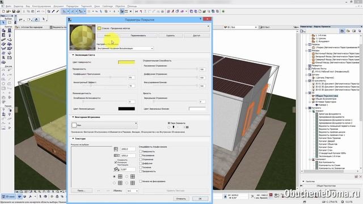Open the surface name dropdown at dialog top
This screenshot has width=363, height=204.
153,28
